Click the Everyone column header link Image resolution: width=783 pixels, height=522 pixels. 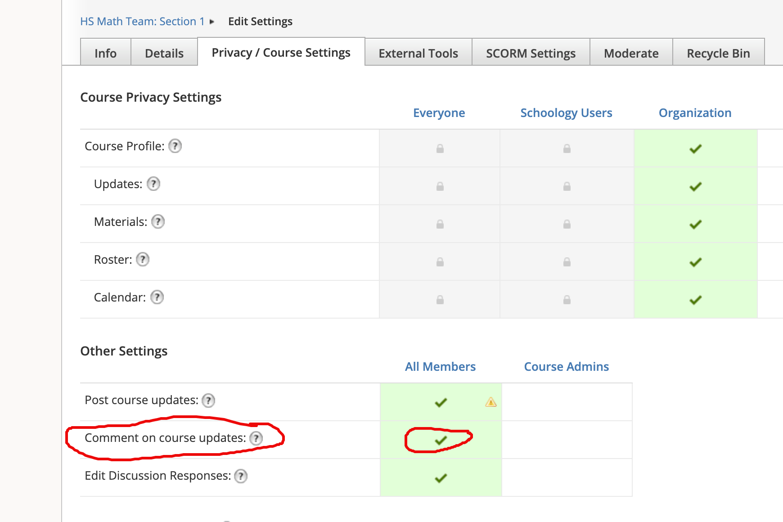(439, 112)
